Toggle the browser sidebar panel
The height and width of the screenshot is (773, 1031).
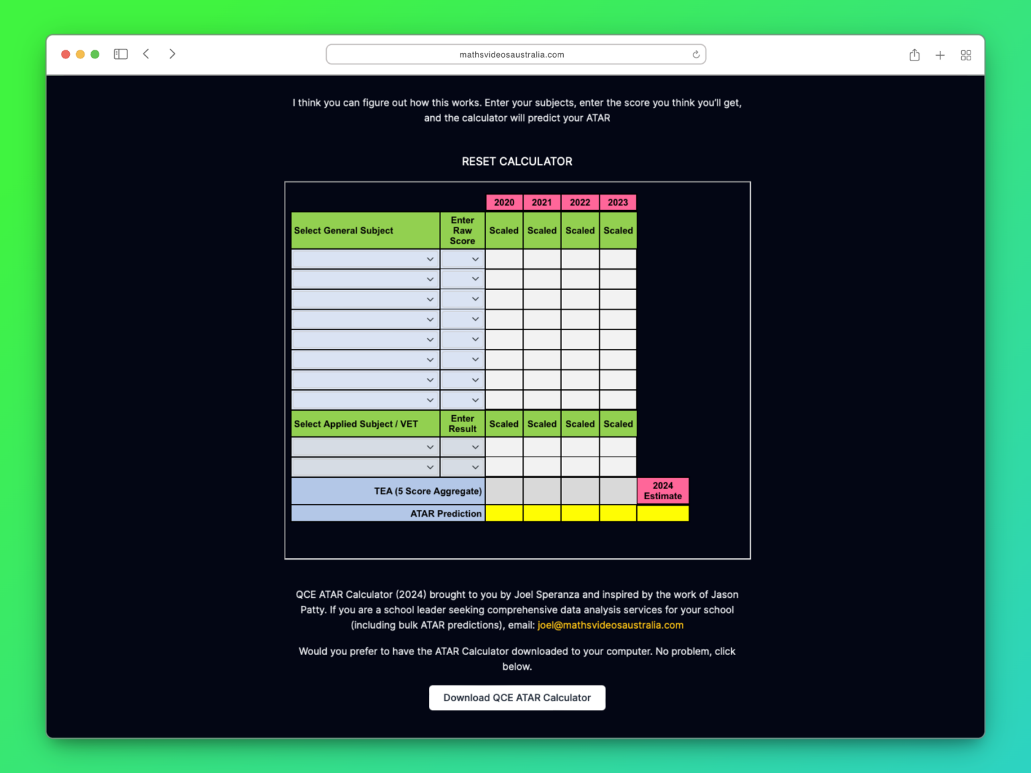(121, 54)
